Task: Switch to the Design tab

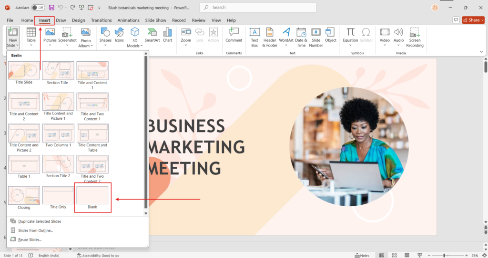Action: click(78, 20)
